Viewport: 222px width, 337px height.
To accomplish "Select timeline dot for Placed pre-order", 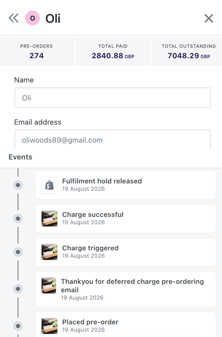I will click(x=18, y=326).
